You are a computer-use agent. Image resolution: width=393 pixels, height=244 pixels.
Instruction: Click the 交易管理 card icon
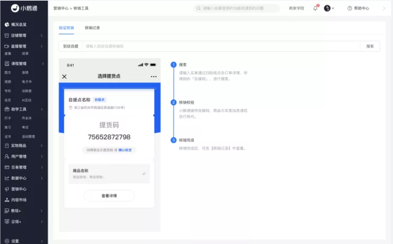7,167
